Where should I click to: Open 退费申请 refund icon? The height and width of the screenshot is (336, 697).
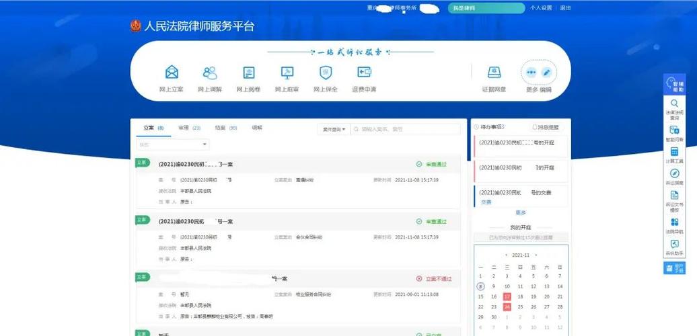(365, 72)
